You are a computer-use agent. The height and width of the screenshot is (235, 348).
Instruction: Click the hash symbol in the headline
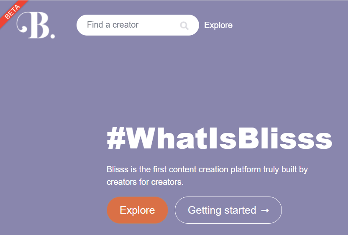click(117, 139)
